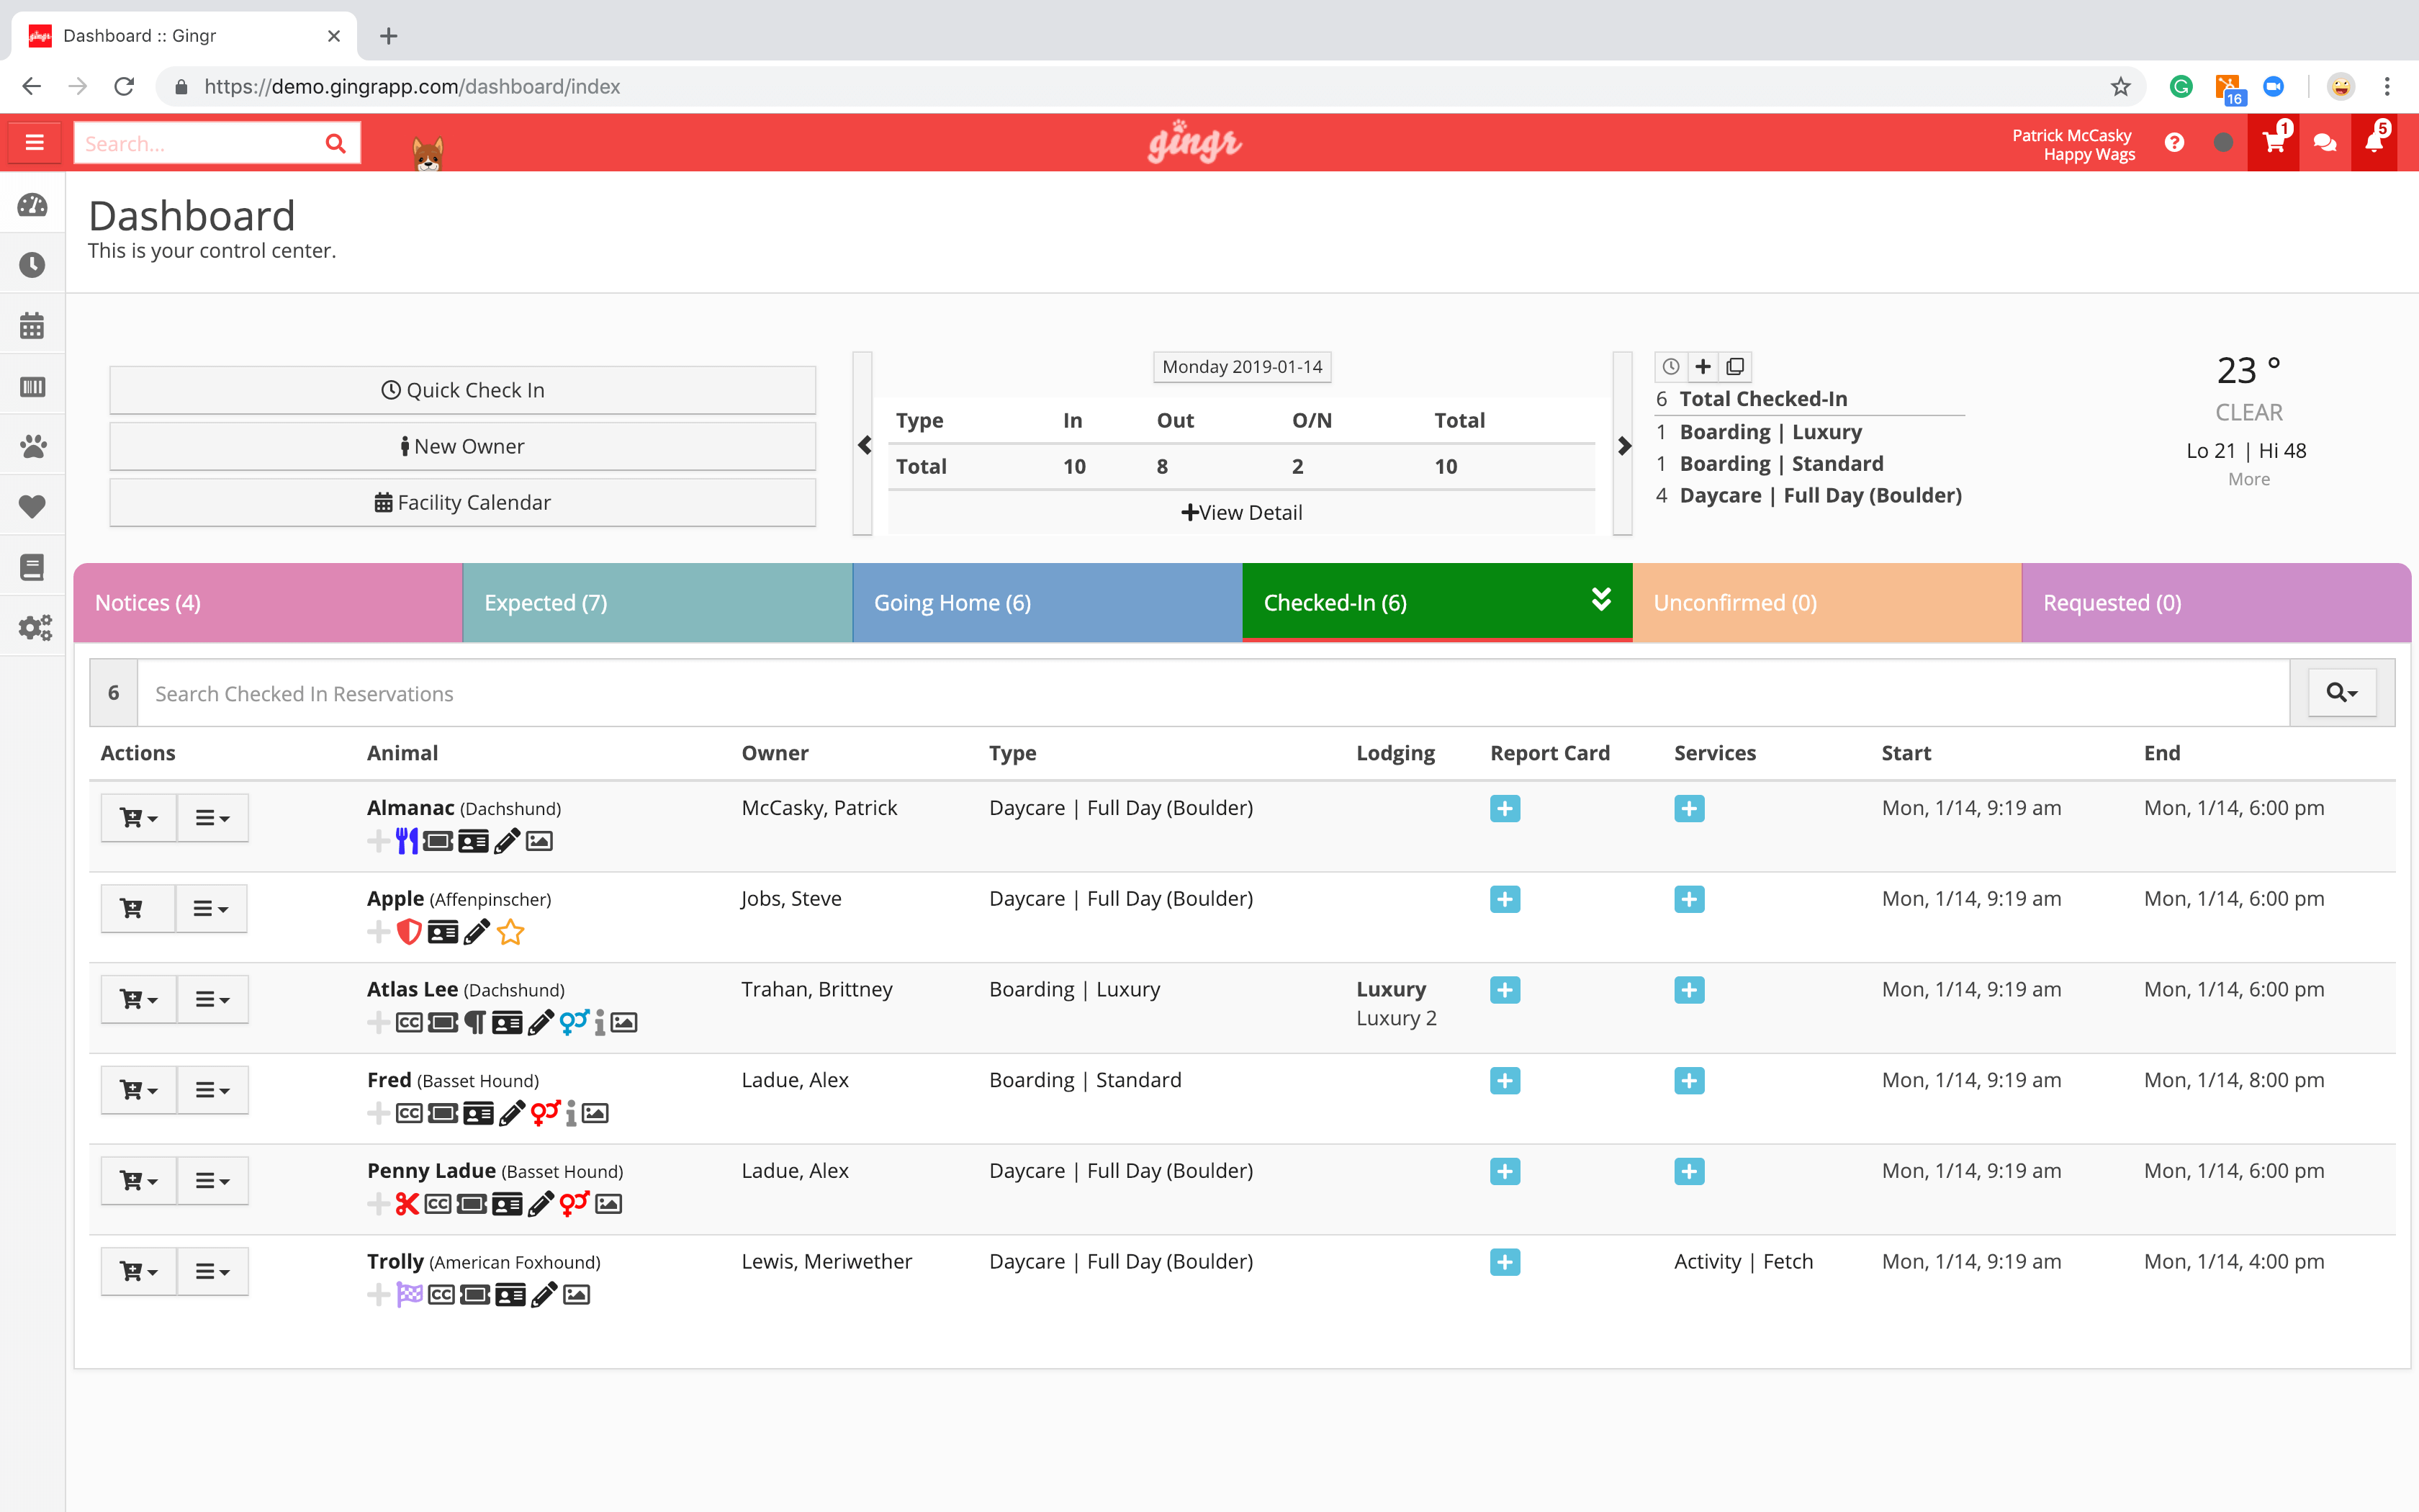
Task: Open the calendar icon in the sidebar
Action: pyautogui.click(x=31, y=325)
